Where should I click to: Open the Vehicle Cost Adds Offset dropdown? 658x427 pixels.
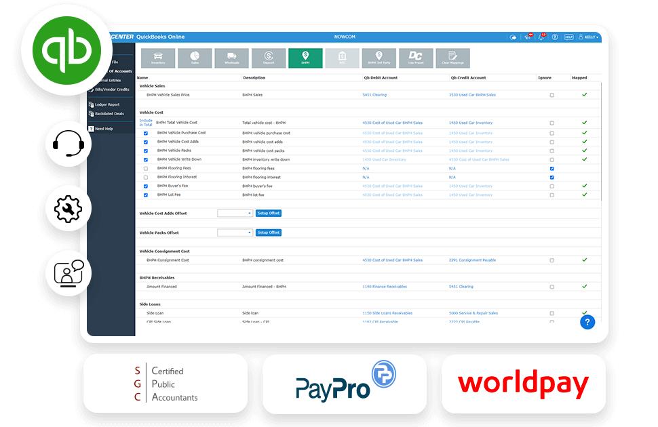point(235,213)
